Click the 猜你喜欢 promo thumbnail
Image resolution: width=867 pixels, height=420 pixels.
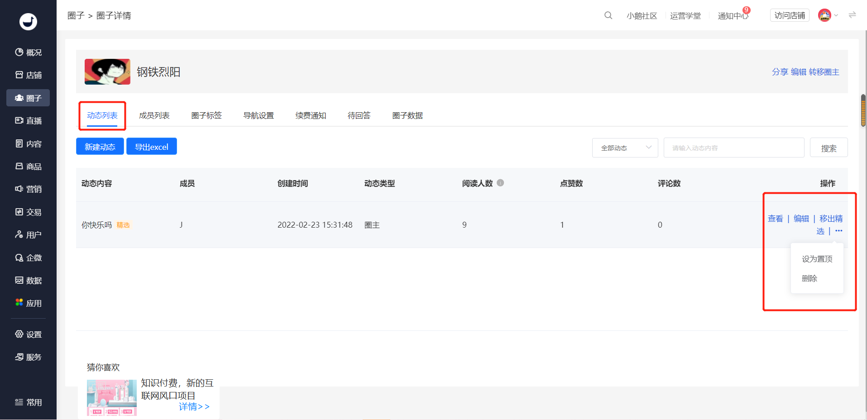pos(111,397)
